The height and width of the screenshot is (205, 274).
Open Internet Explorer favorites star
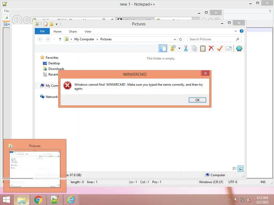tap(211, 19)
